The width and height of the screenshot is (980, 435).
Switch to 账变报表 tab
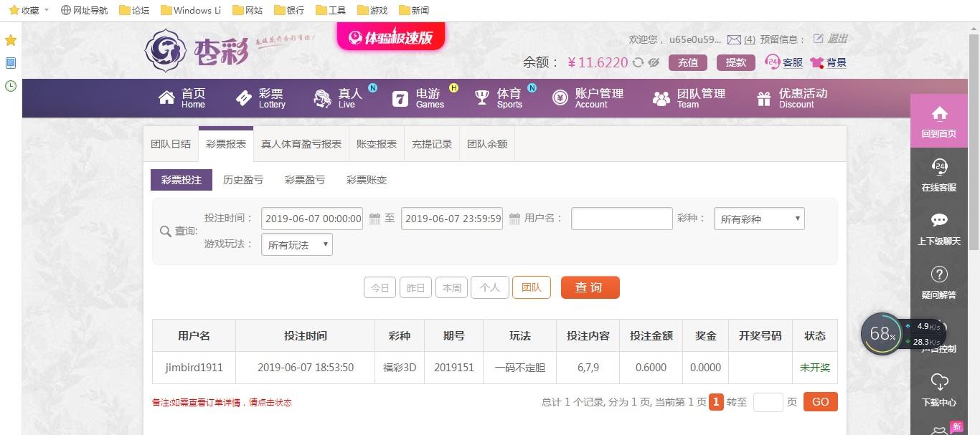tap(377, 144)
